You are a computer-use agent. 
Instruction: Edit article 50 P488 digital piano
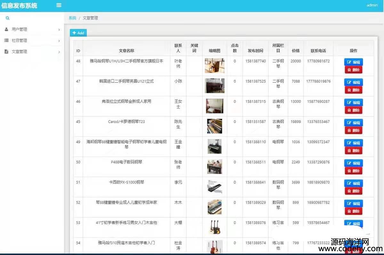tap(353, 163)
